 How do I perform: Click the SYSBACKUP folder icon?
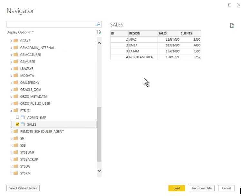coord(16,159)
